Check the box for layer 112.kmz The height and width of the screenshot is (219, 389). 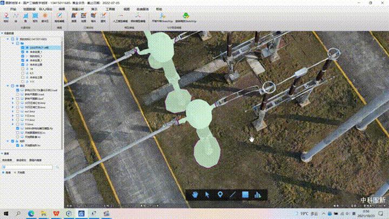(x=18, y=115)
